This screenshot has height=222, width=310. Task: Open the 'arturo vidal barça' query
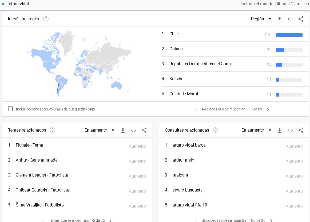pos(189,145)
